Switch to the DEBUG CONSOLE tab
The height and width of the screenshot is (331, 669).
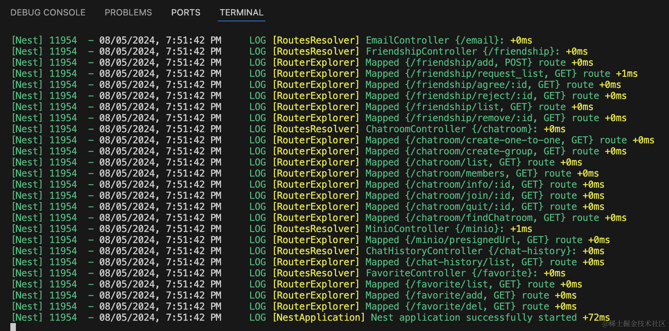(x=48, y=13)
